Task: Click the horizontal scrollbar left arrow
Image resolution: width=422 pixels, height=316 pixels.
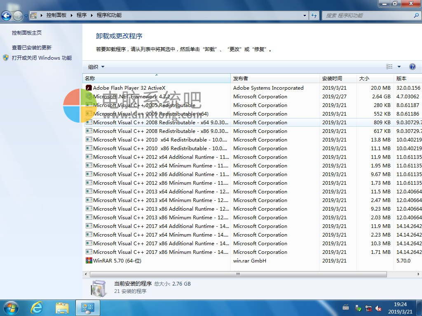Action: pyautogui.click(x=86, y=274)
